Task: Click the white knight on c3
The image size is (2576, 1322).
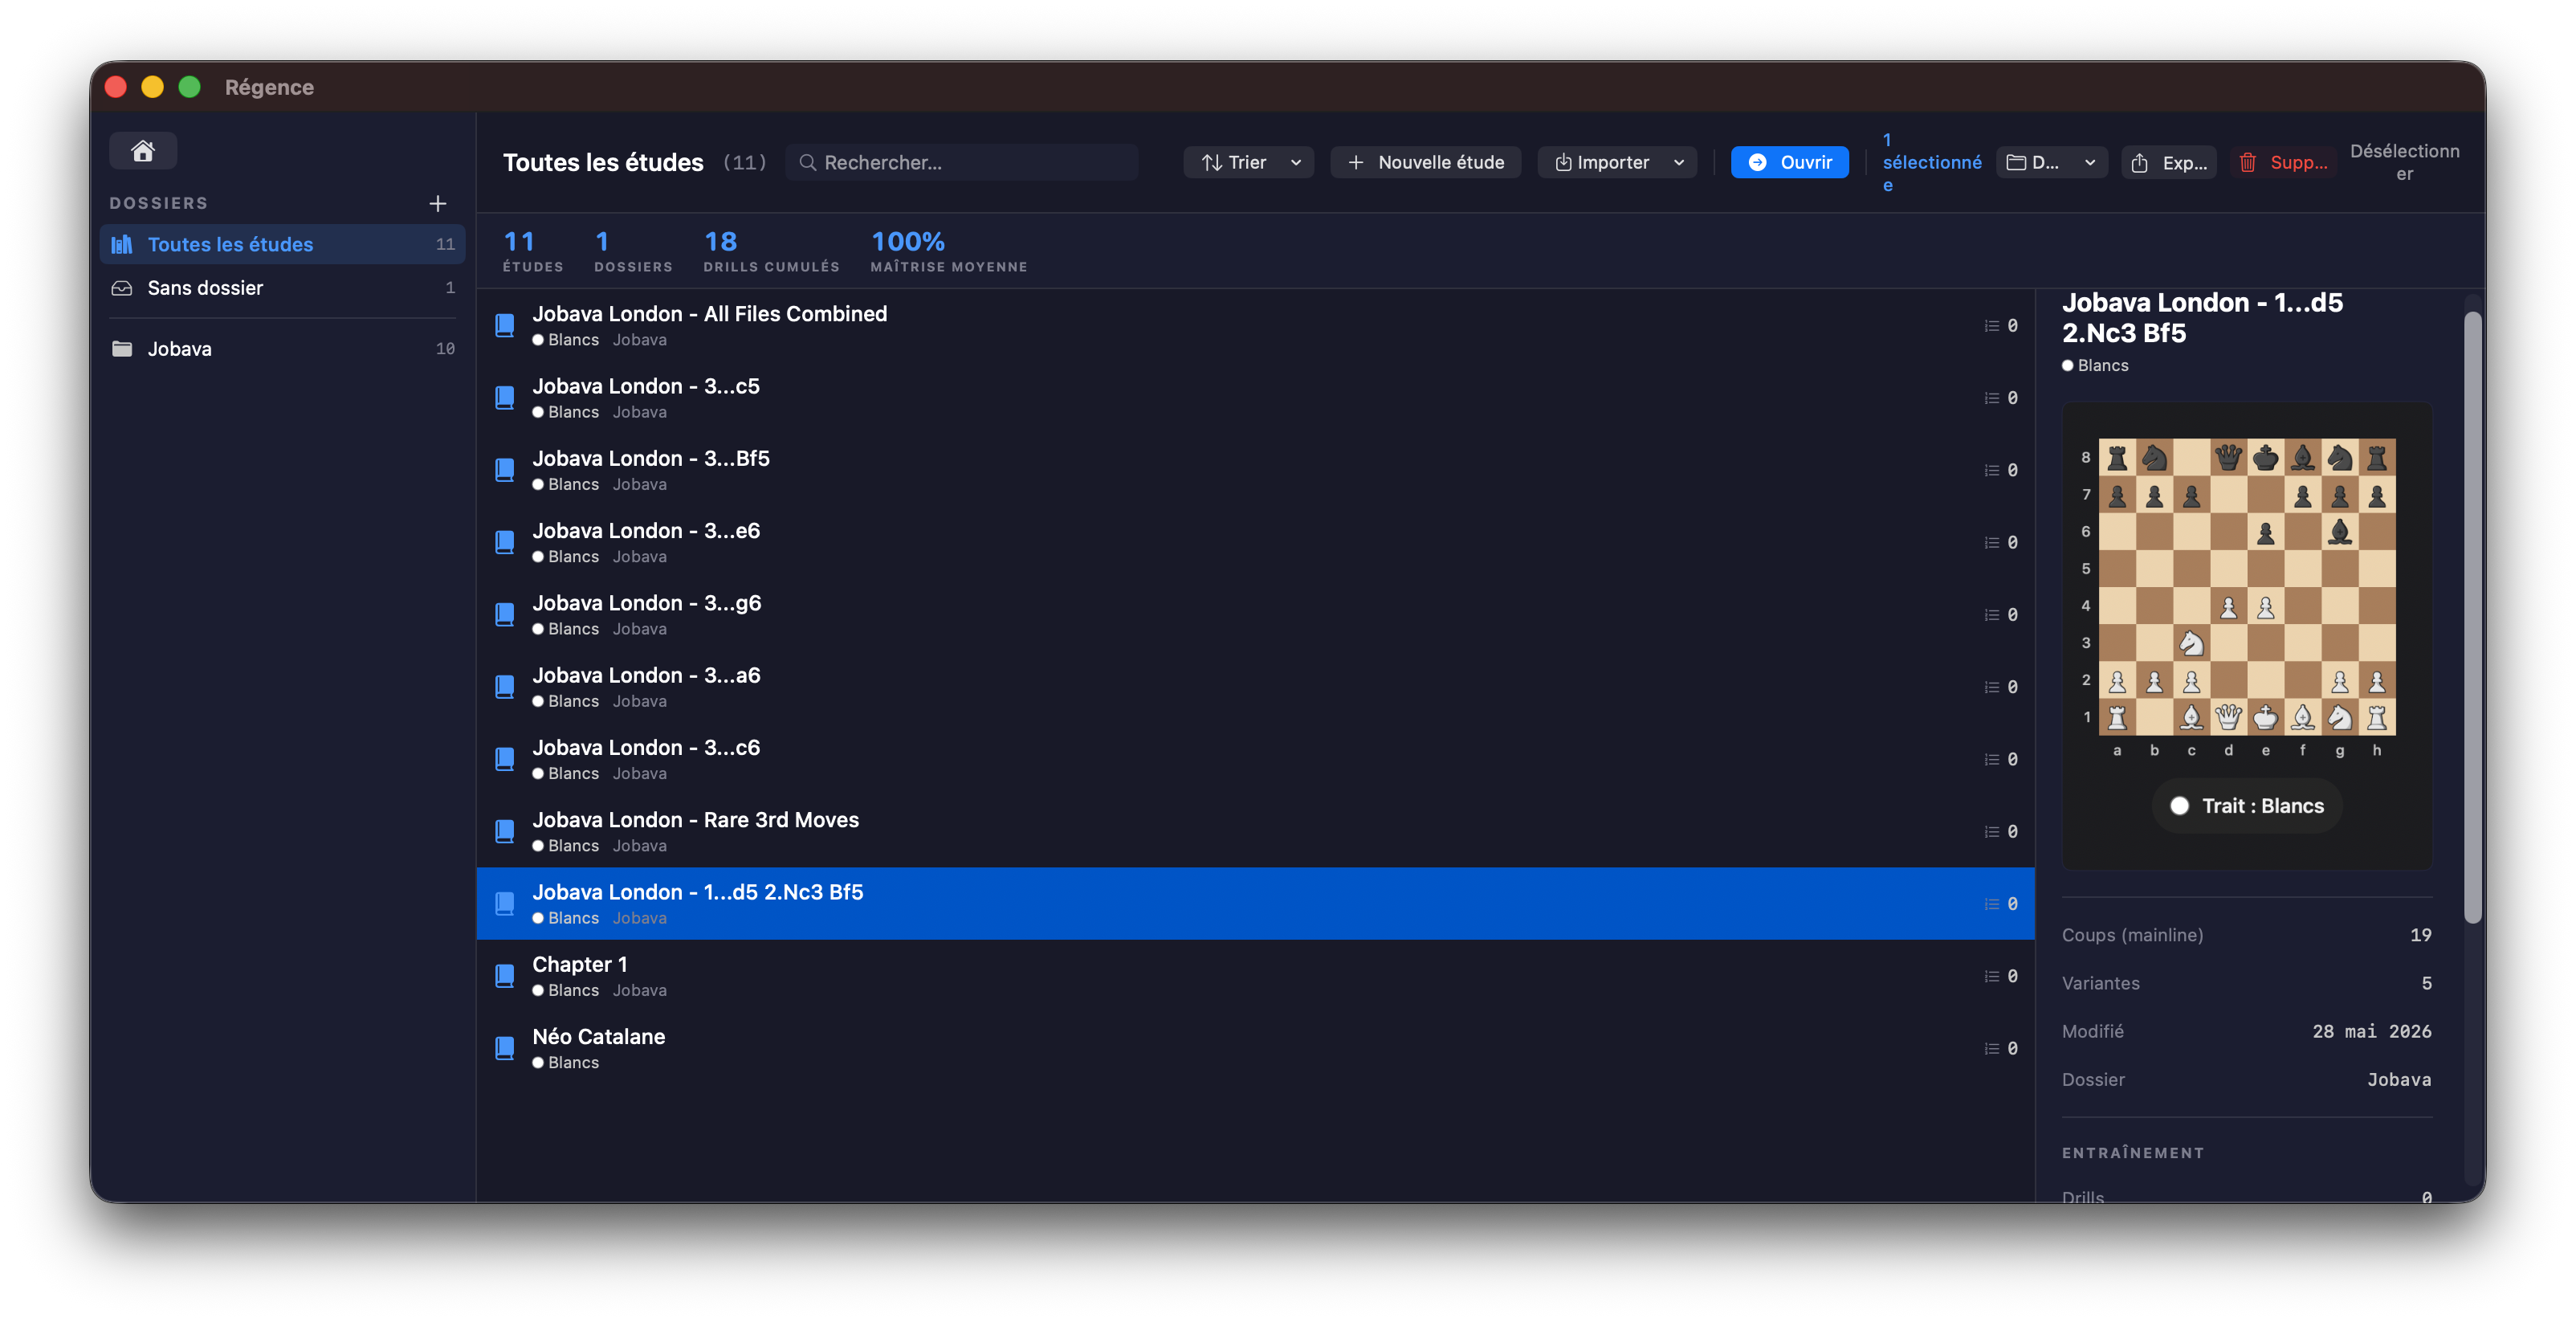Action: point(2191,643)
